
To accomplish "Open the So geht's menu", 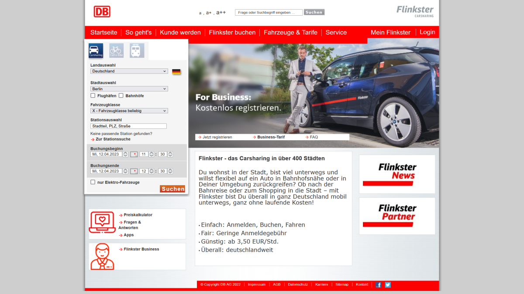I will 138,32.
